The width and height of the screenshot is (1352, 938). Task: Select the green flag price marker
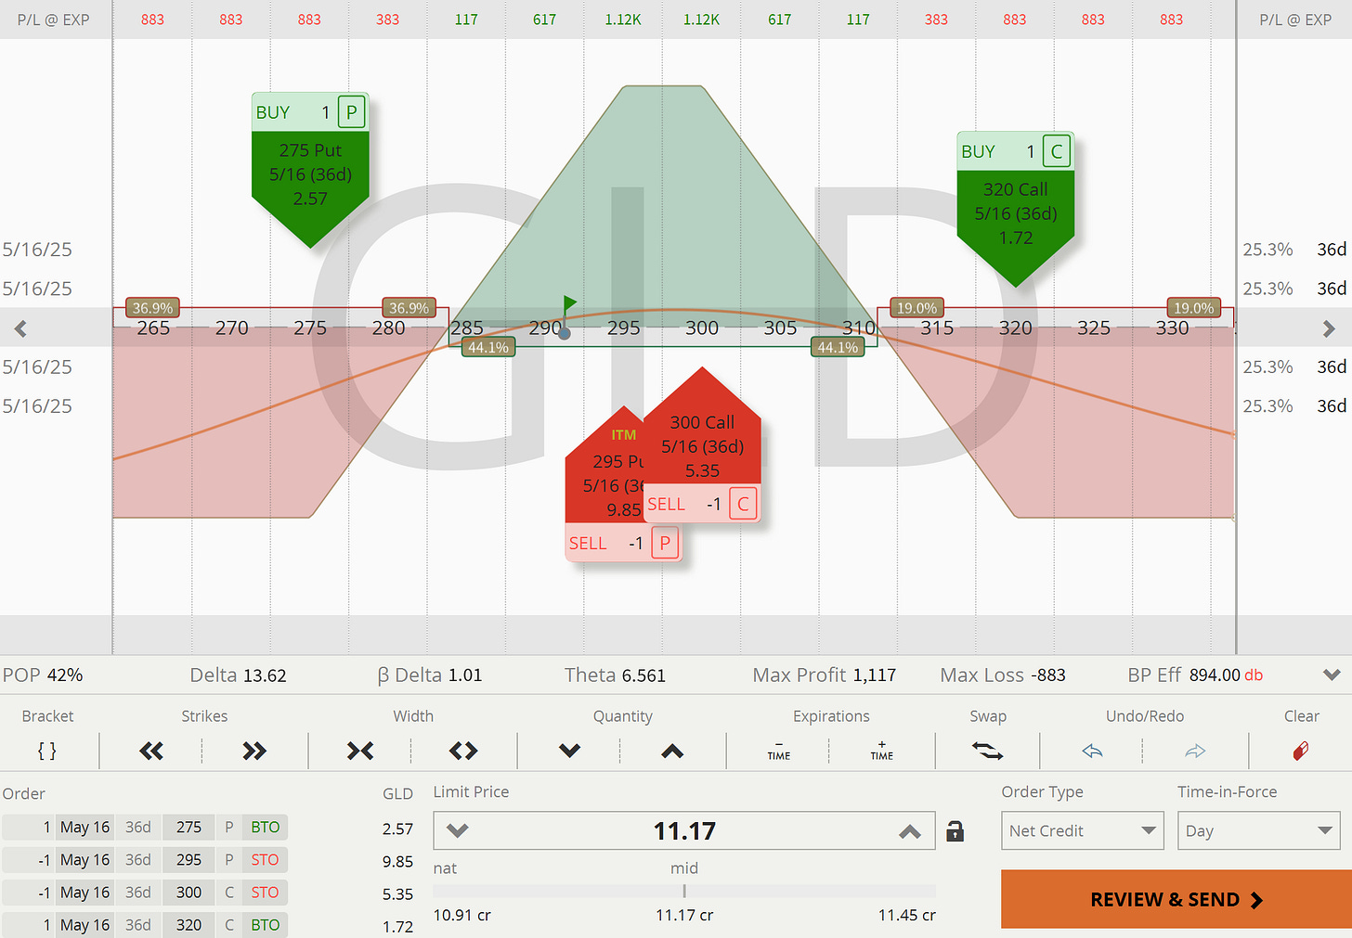pos(569,304)
